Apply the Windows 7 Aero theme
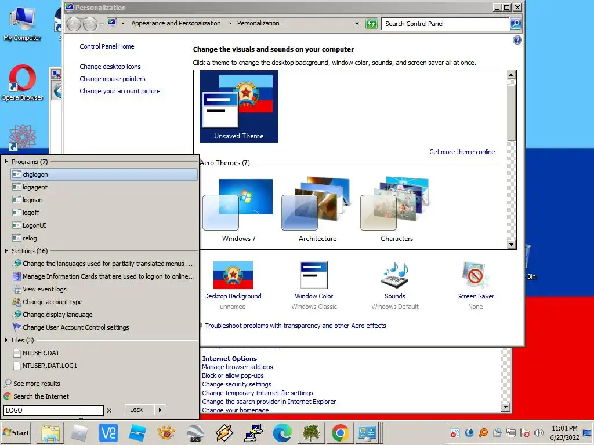This screenshot has width=594, height=445. (238, 210)
